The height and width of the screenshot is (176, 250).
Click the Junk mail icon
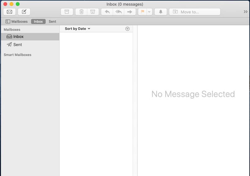click(93, 12)
